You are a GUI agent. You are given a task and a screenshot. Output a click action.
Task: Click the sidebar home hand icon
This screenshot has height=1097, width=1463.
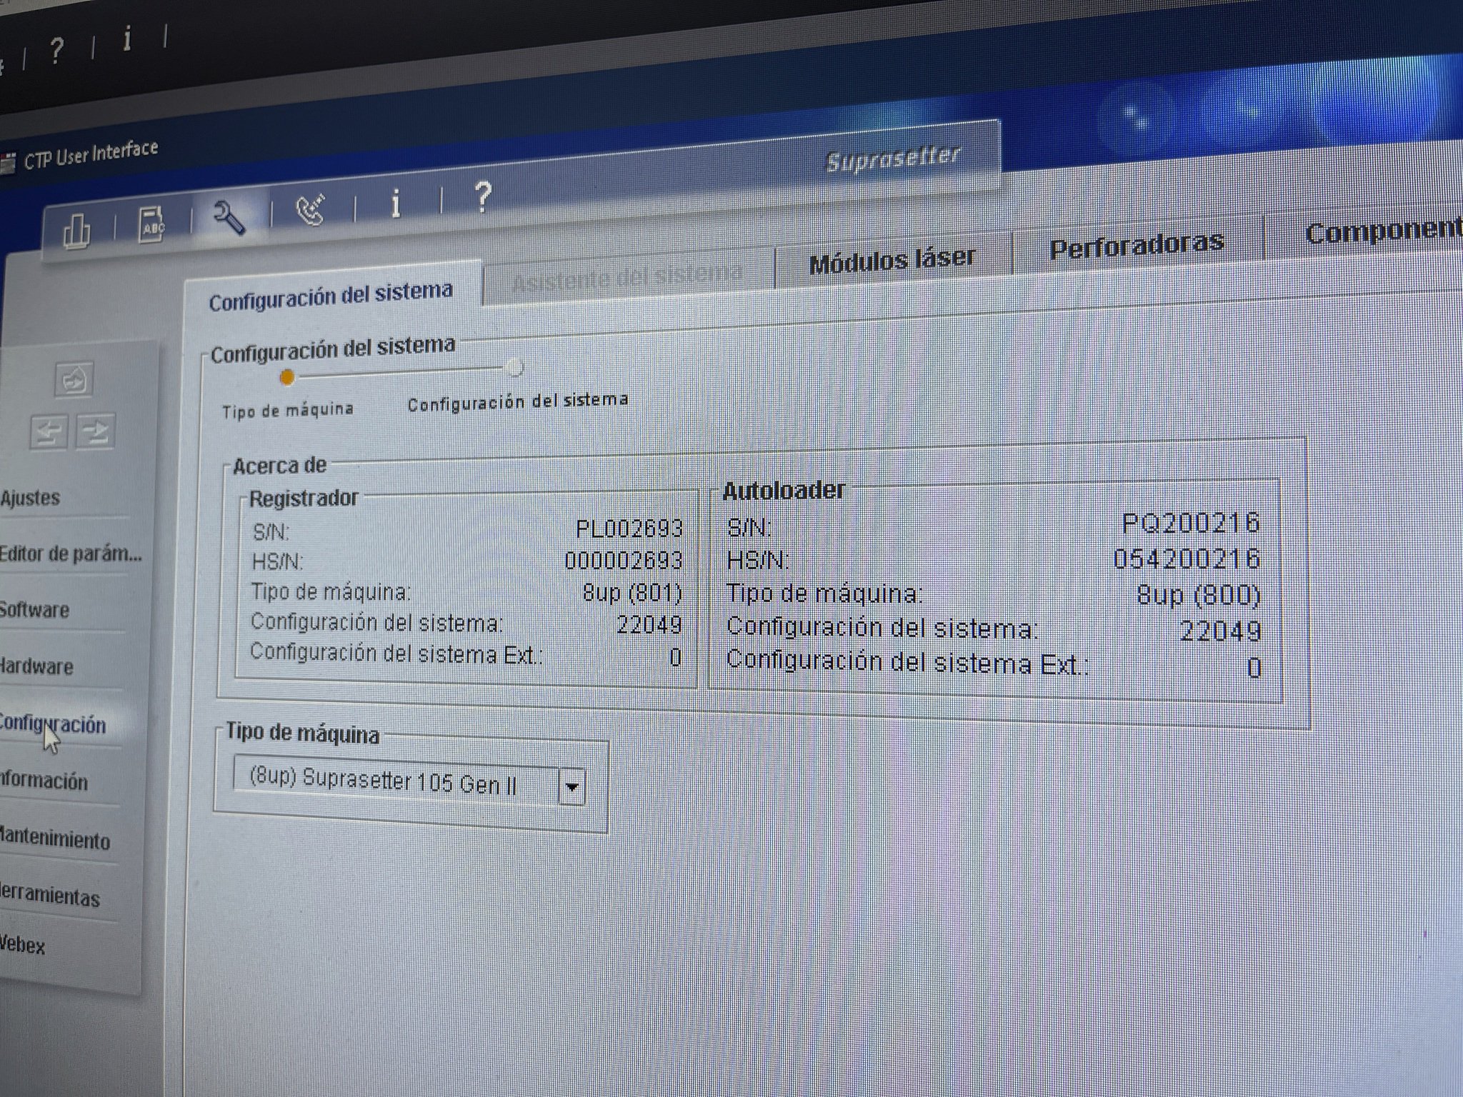click(74, 379)
